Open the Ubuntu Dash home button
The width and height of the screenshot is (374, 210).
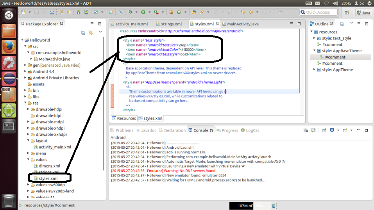pyautogui.click(x=9, y=15)
